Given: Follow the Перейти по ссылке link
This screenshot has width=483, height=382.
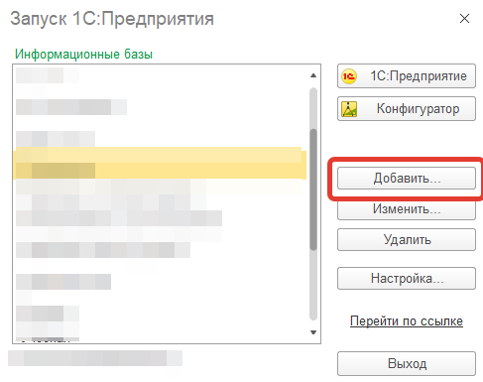Looking at the screenshot, I should tap(407, 321).
